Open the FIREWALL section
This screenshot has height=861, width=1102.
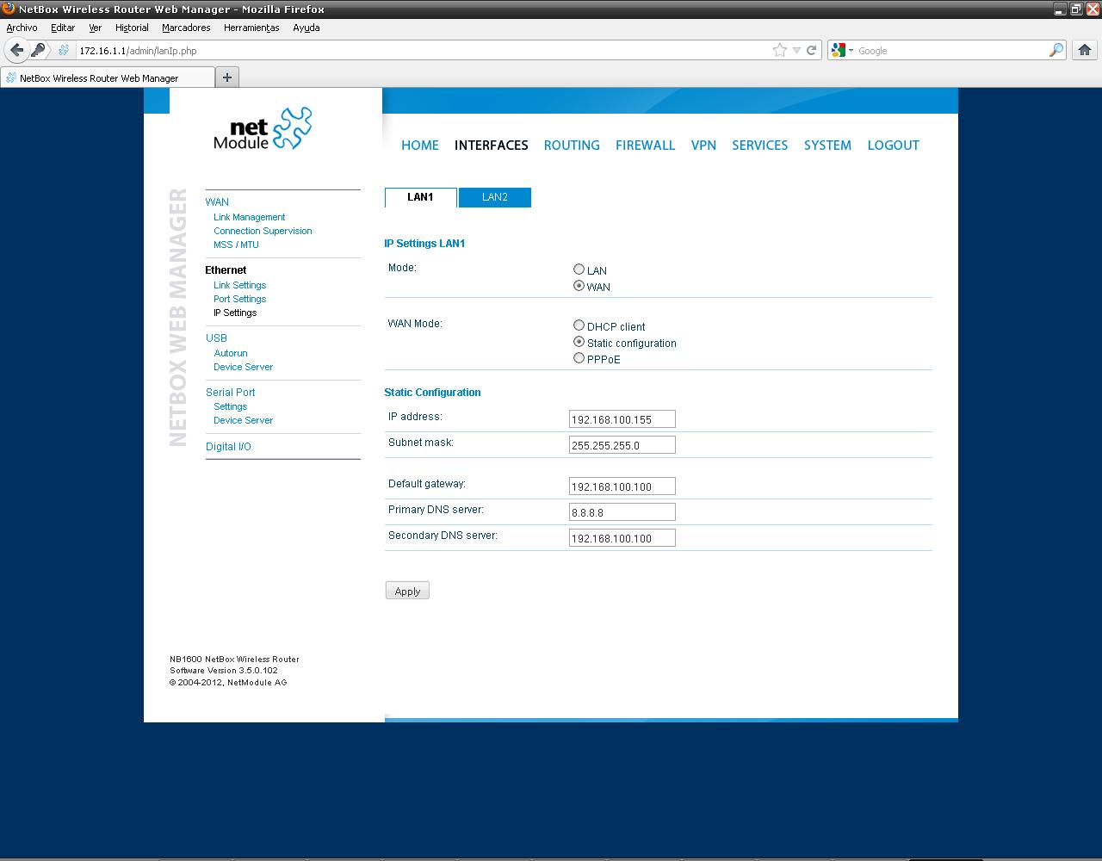645,145
